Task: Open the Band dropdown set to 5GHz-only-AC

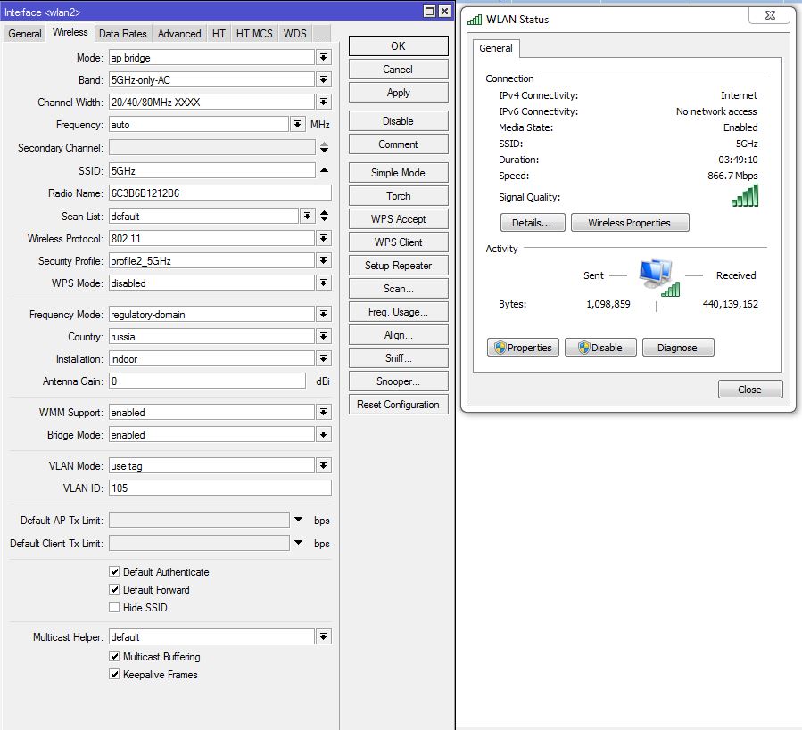Action: pyautogui.click(x=323, y=79)
